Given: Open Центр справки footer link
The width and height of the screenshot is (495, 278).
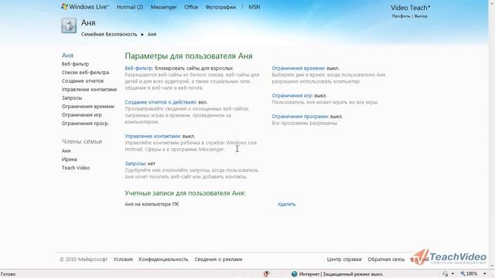Looking at the screenshot, I should tap(344, 259).
